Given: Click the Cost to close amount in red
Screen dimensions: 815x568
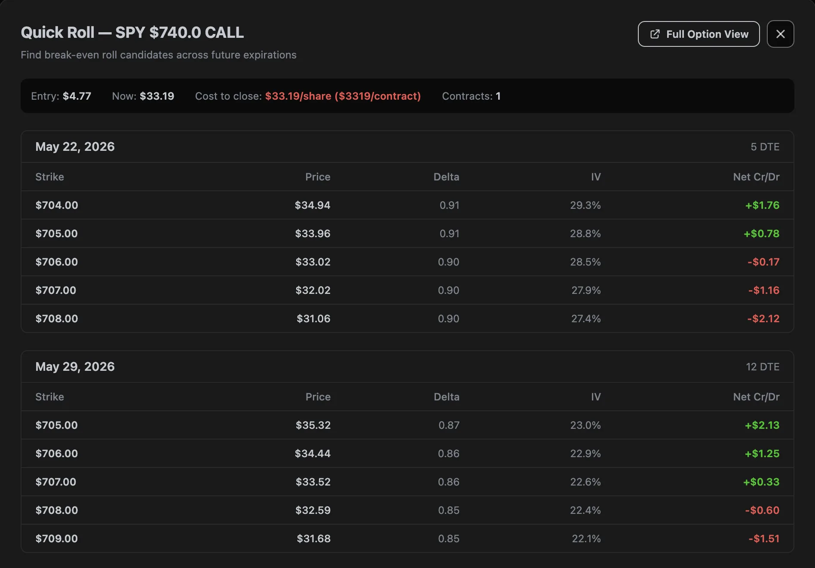Looking at the screenshot, I should 343,96.
